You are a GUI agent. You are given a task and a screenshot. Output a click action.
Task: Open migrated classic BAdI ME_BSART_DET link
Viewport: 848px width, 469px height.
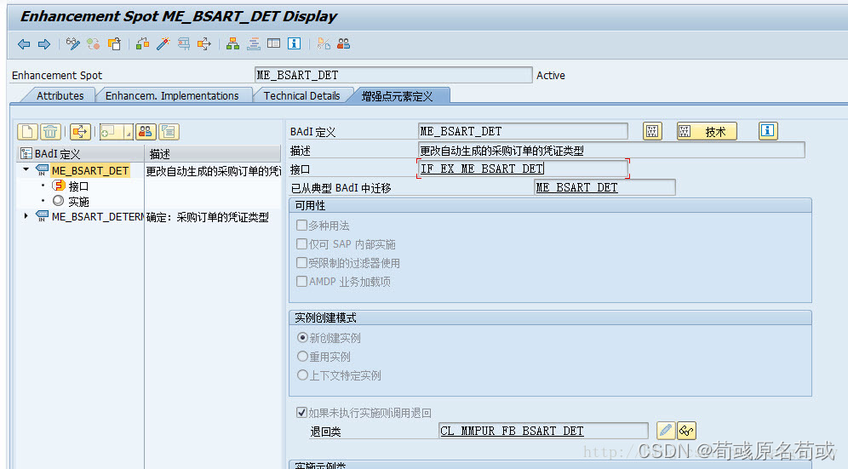[x=576, y=188]
